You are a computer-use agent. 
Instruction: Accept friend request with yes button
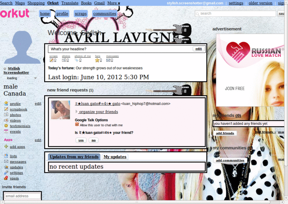coord(81,140)
